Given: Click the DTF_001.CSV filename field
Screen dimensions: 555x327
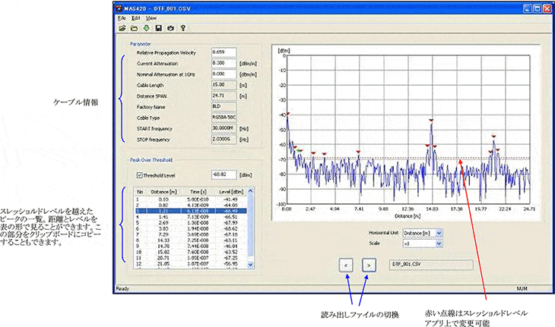Looking at the screenshot, I should click(431, 265).
